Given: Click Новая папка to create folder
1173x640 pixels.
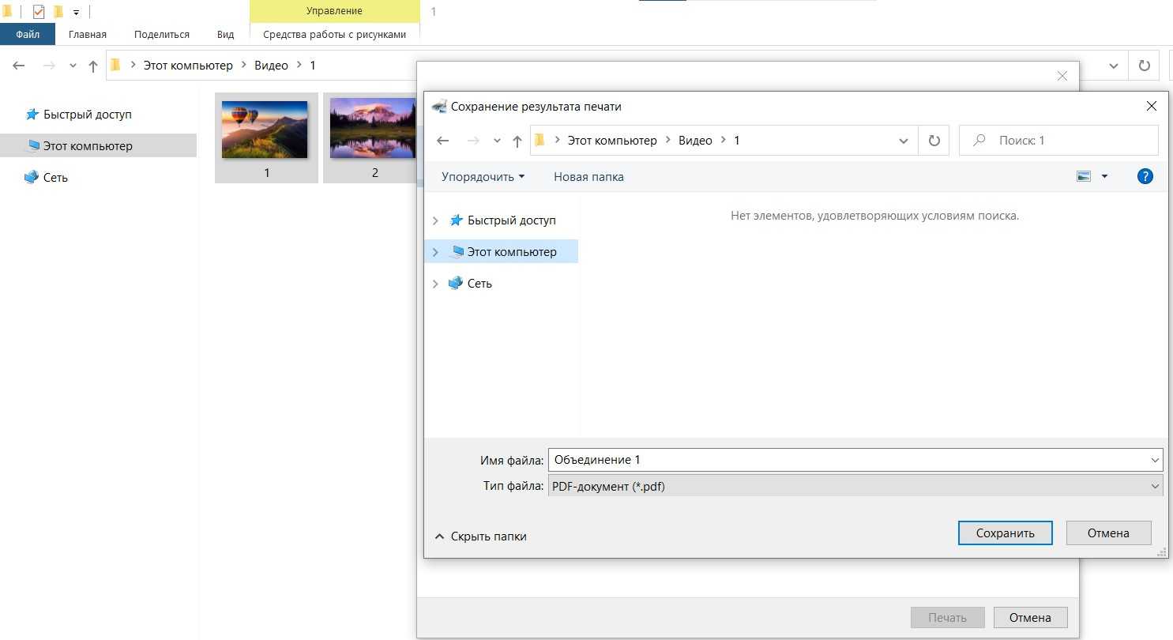Looking at the screenshot, I should pos(588,177).
